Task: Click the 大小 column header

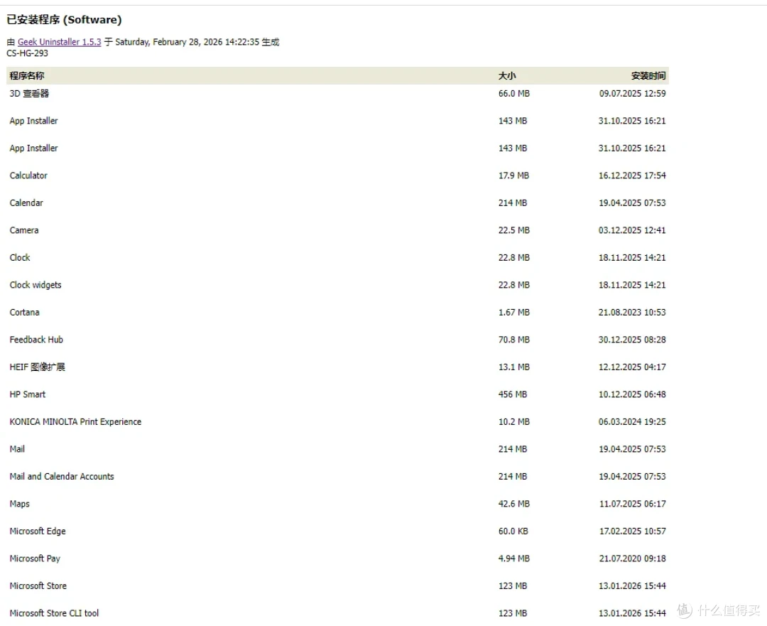Action: point(507,76)
